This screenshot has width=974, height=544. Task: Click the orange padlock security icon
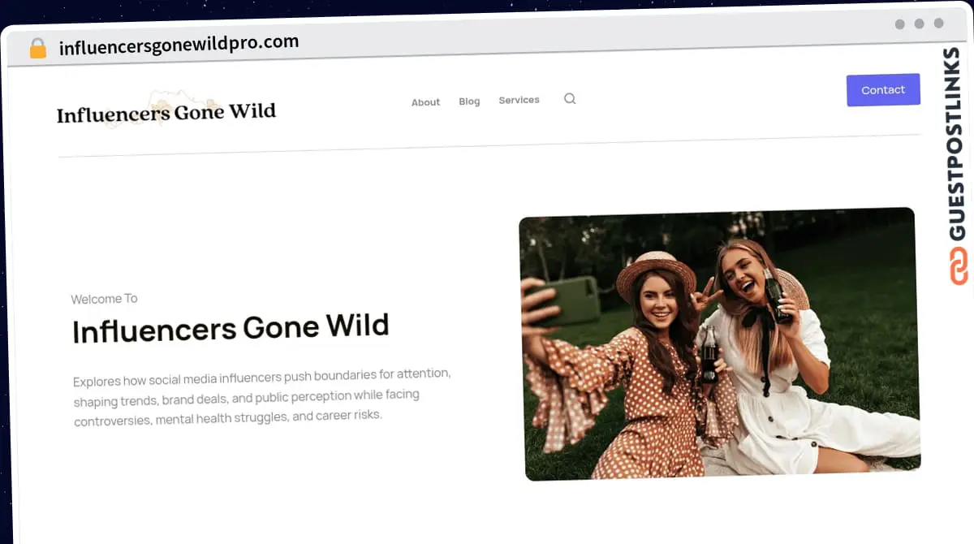[38, 48]
